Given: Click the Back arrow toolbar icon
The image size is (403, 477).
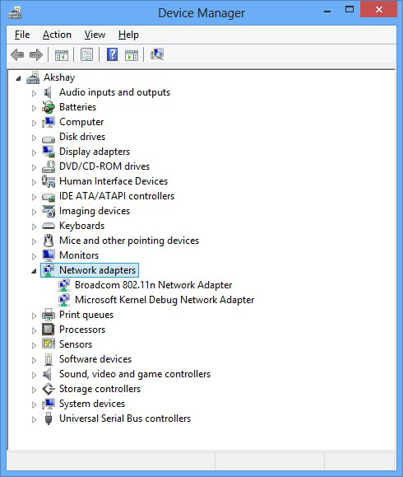Looking at the screenshot, I should [x=17, y=54].
